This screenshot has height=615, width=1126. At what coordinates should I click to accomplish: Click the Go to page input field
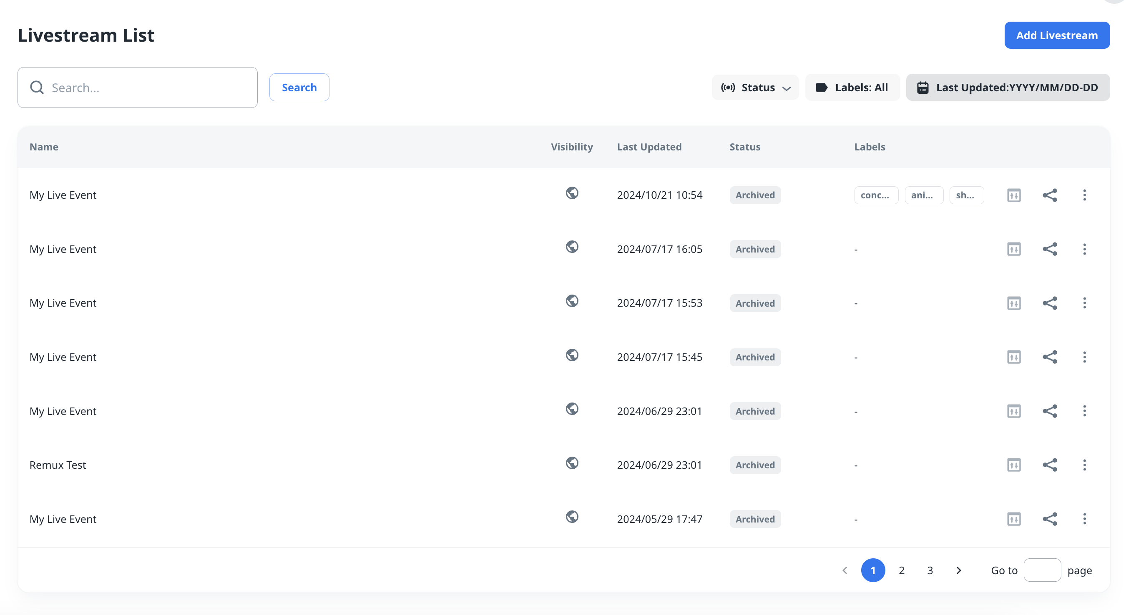point(1042,570)
